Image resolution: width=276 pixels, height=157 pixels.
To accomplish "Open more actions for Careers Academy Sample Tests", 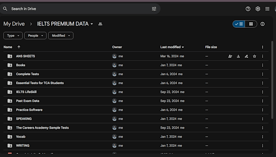I will tap(263, 128).
